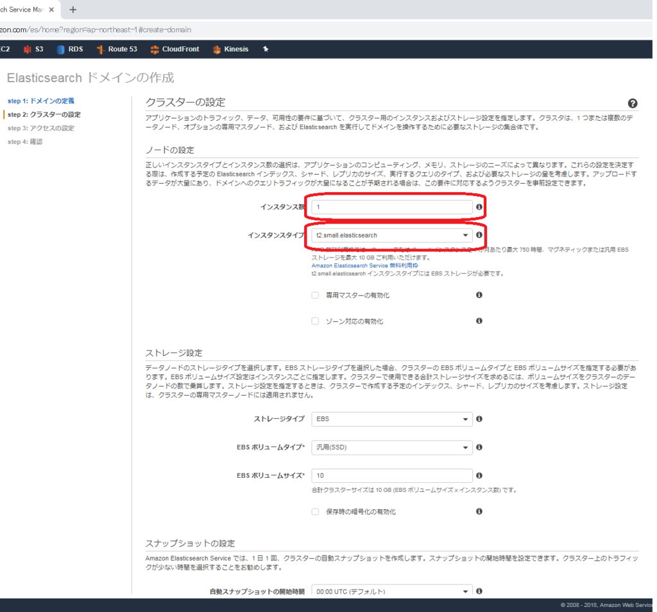Go to step 1: ドメインの定義
The height and width of the screenshot is (612, 657).
pos(40,101)
